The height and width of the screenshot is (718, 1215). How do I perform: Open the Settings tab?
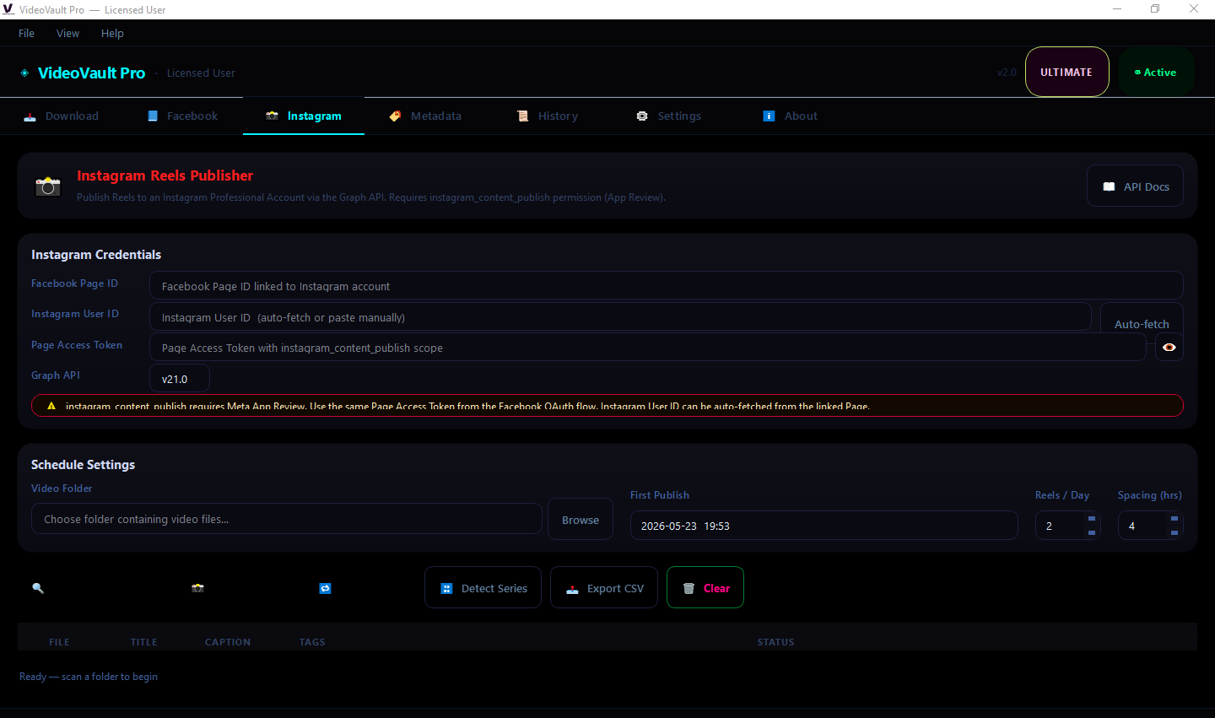[669, 116]
